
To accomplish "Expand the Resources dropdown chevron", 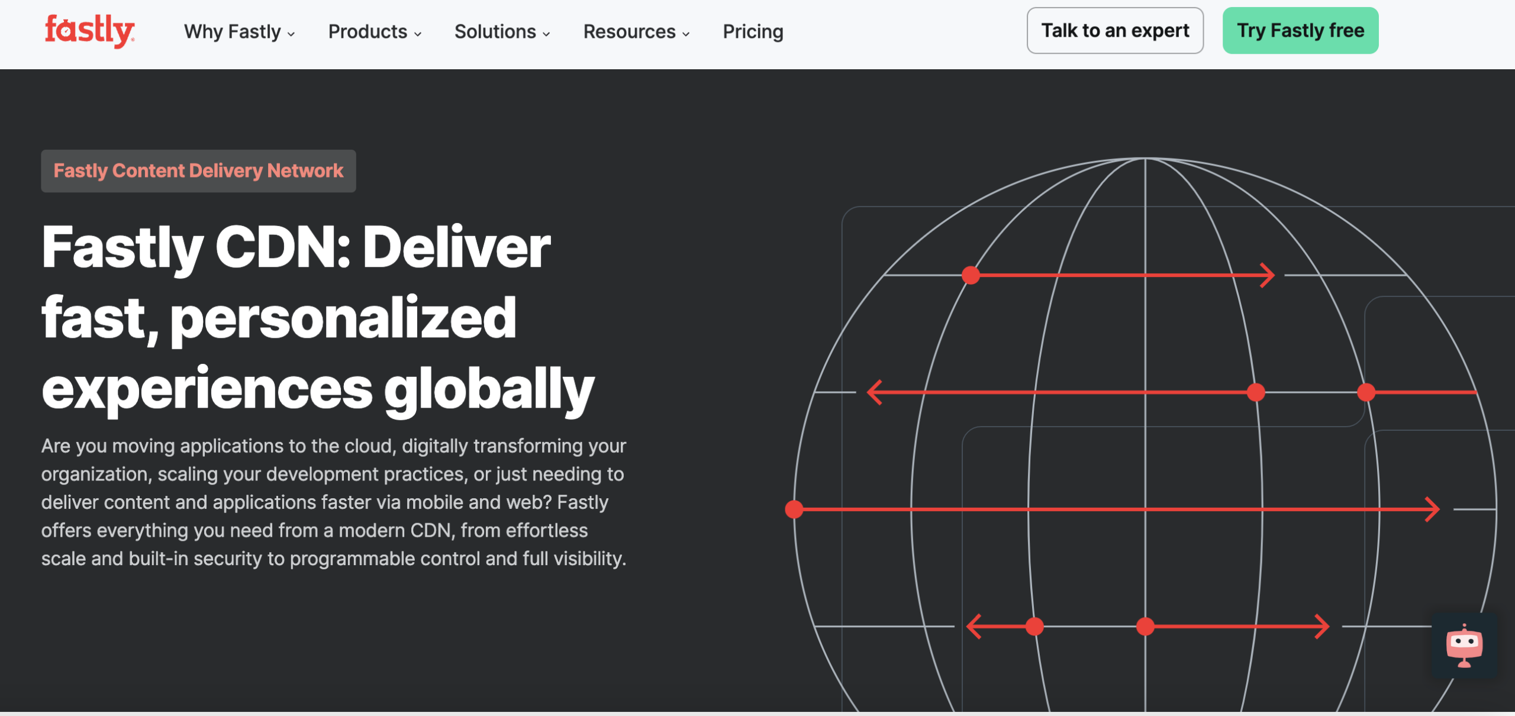I will point(686,34).
